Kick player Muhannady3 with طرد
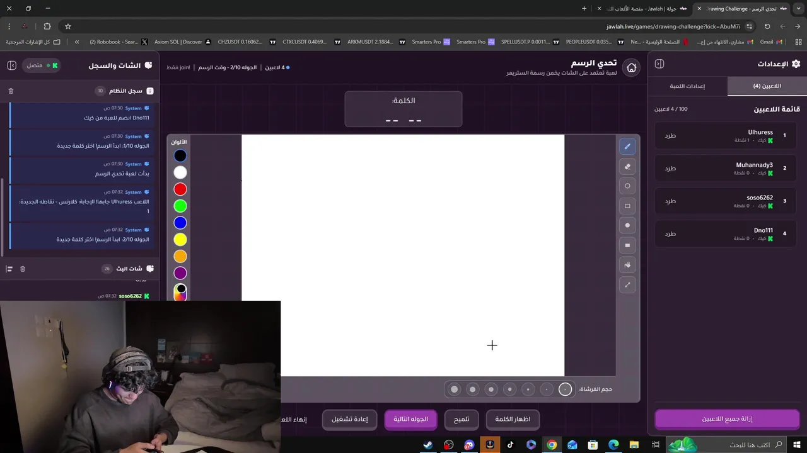The width and height of the screenshot is (807, 453). 670,168
